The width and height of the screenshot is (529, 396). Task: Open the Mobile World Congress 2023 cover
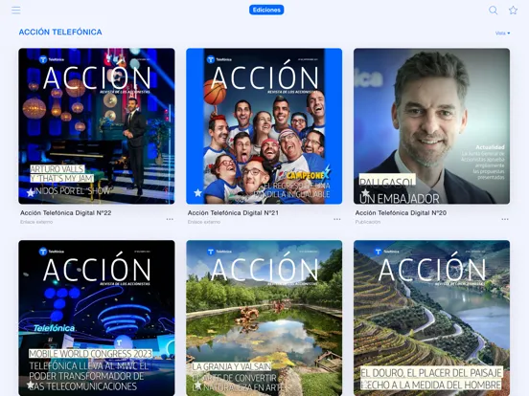[97, 318]
